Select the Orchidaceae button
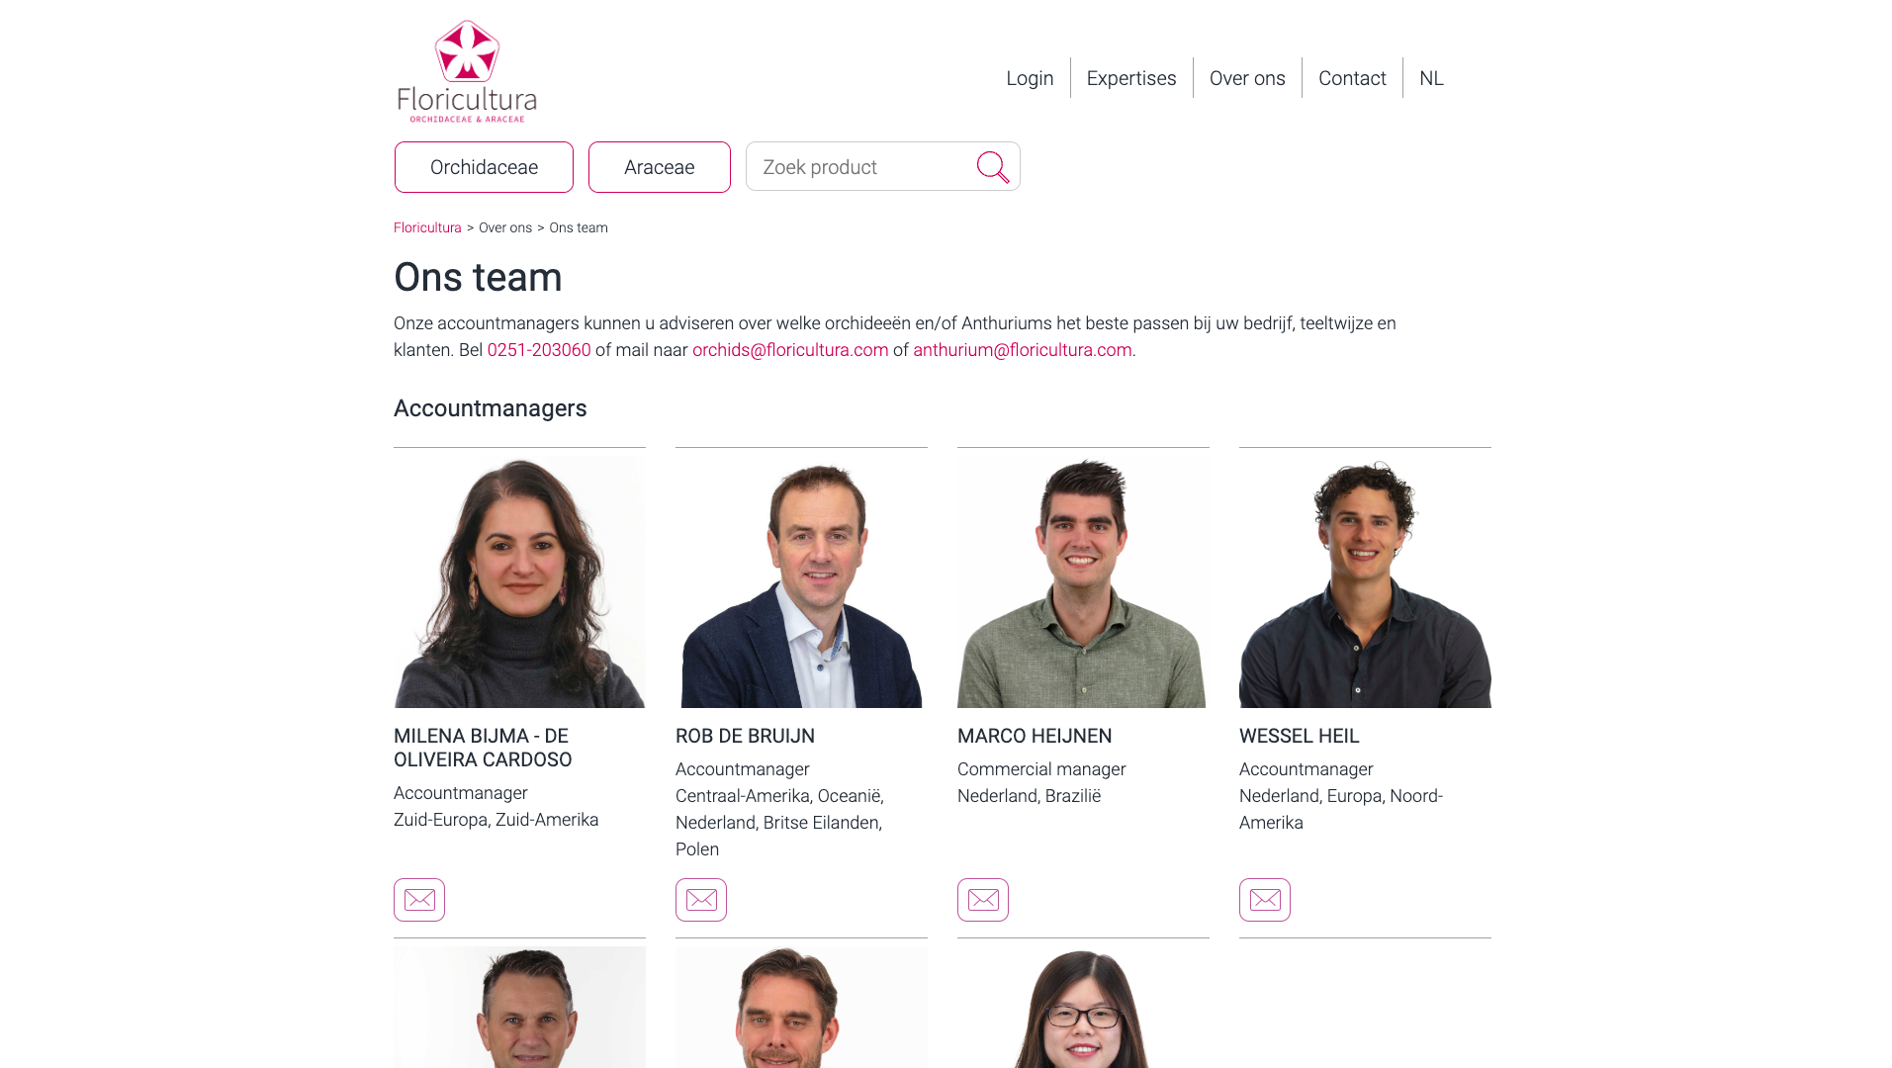Image resolution: width=1892 pixels, height=1068 pixels. 484,167
